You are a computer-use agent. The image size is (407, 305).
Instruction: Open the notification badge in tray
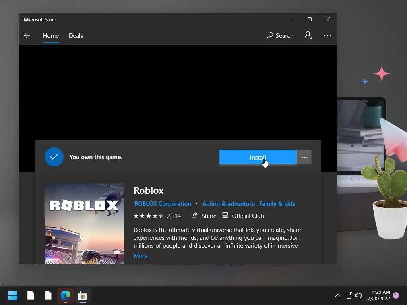pyautogui.click(x=396, y=295)
